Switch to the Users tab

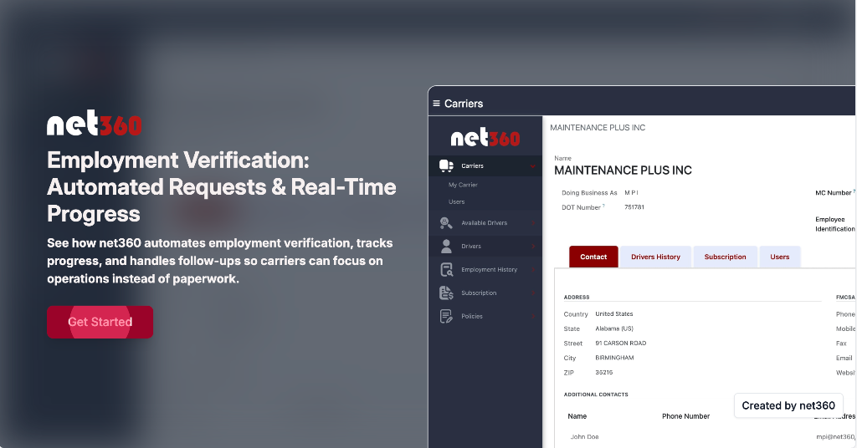point(779,257)
